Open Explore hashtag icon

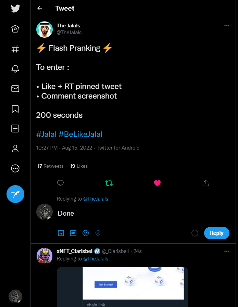point(15,49)
